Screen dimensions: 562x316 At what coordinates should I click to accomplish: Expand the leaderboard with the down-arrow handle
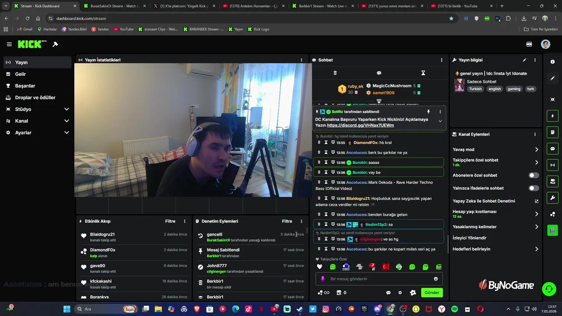pyautogui.click(x=379, y=101)
